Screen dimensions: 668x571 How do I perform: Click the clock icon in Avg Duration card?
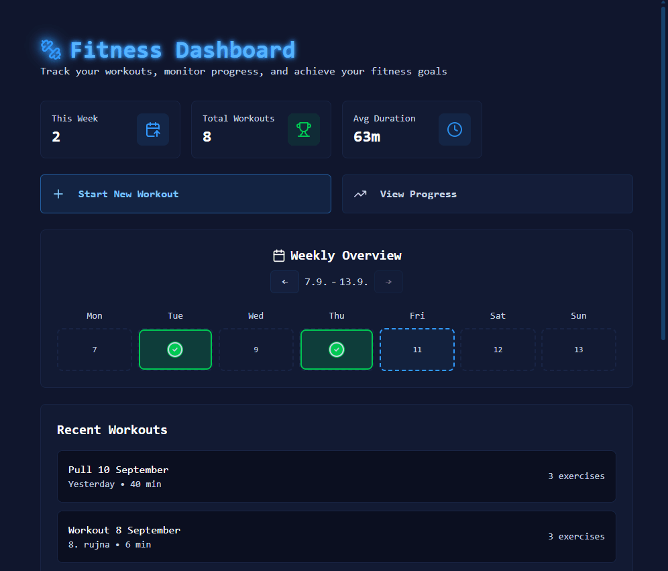pyautogui.click(x=455, y=129)
